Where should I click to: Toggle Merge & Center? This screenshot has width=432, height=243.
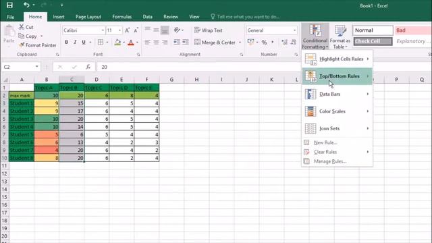(215, 43)
